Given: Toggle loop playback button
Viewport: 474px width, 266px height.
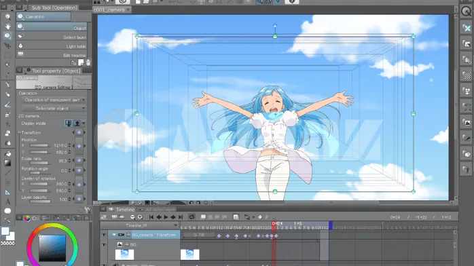Looking at the screenshot, I should (192, 217).
